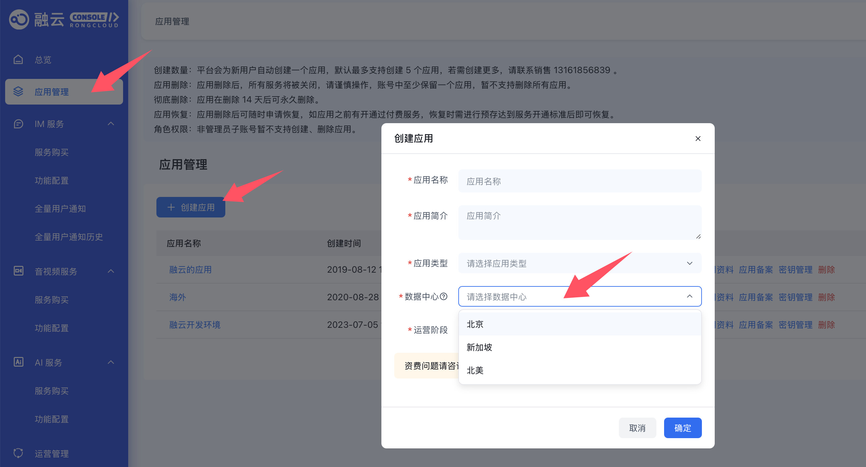The height and width of the screenshot is (467, 866).
Task: Click the RongCloud console logo
Action: [x=64, y=20]
